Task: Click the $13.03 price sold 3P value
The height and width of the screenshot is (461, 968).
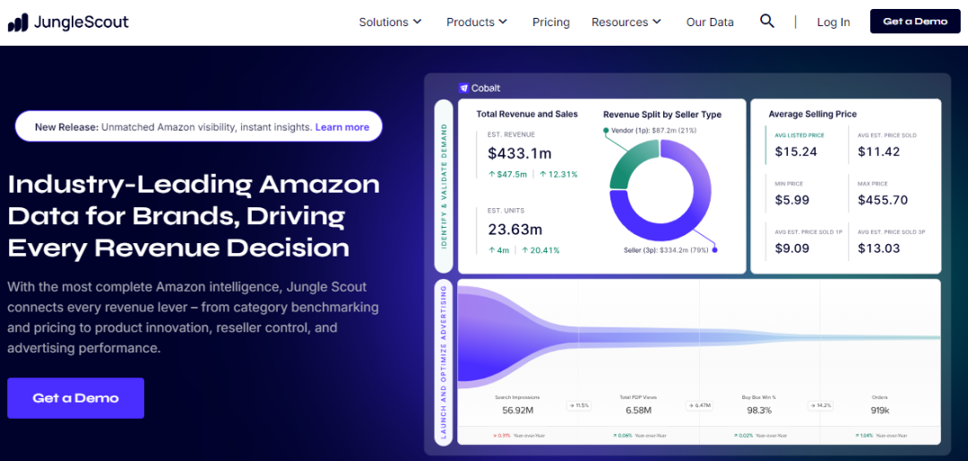Action: [x=879, y=248]
